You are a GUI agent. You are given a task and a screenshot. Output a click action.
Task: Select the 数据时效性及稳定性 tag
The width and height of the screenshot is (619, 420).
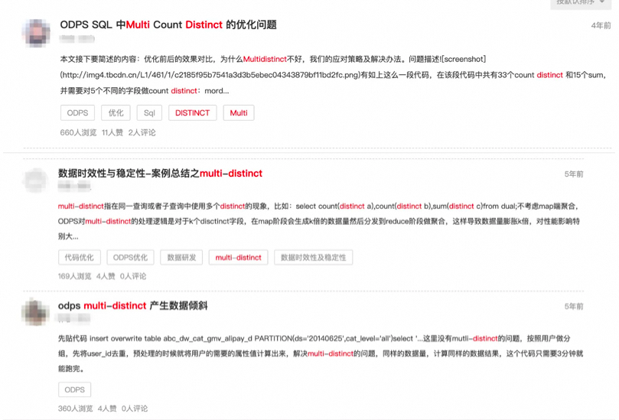(x=313, y=257)
